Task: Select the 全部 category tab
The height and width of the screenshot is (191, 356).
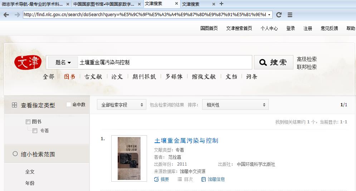Action: (x=49, y=77)
